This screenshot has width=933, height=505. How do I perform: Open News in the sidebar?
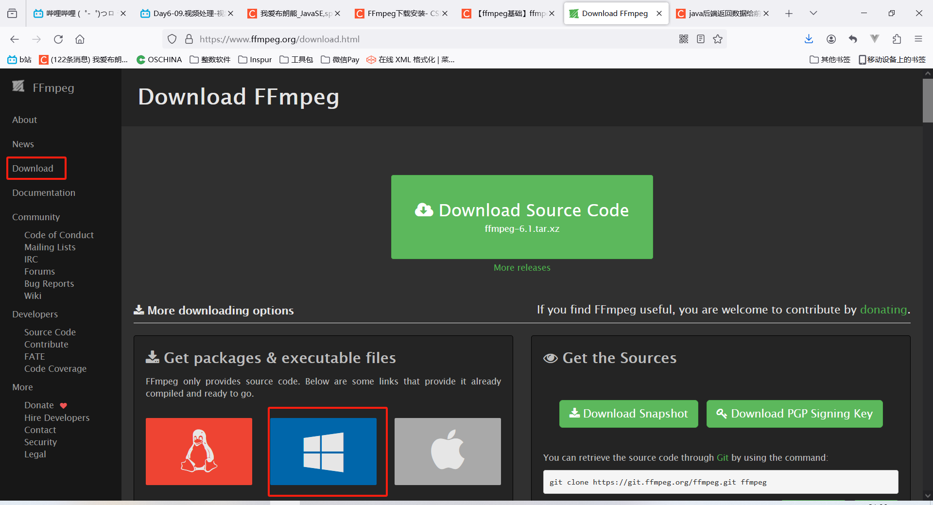(x=23, y=144)
